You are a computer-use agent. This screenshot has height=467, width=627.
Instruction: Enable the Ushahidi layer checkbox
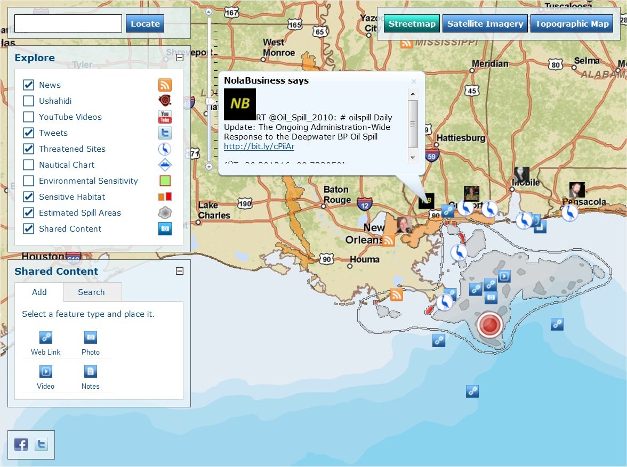[x=28, y=101]
